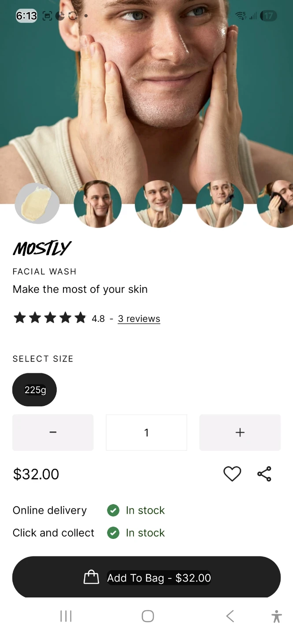Tap the share icon beside the price
Viewport: 293px width, 634px height.
click(264, 474)
